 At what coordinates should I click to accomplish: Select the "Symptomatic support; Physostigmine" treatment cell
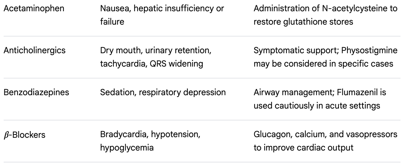325,57
